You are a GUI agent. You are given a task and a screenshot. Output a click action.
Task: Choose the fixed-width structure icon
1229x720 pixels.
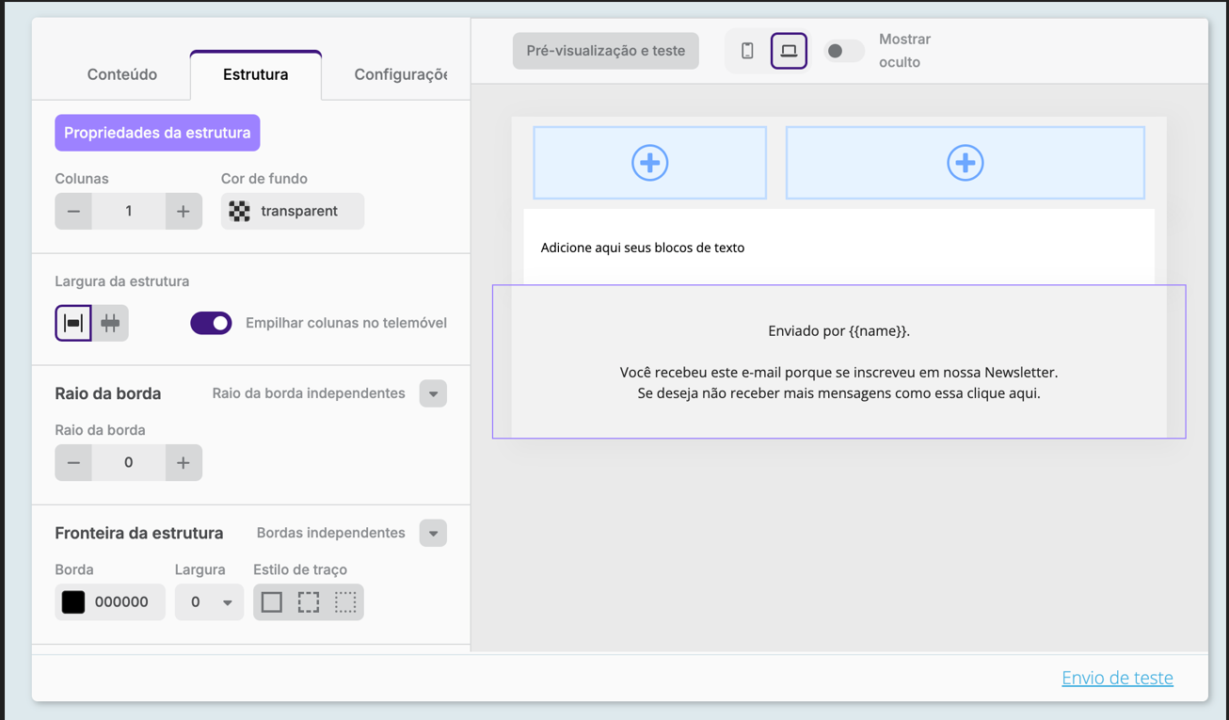73,323
